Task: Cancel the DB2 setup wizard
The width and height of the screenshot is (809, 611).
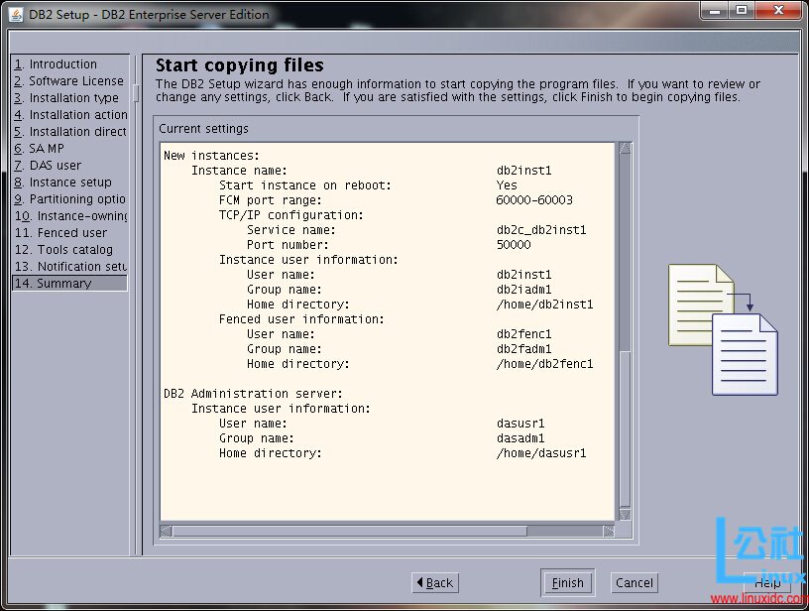Action: point(634,582)
